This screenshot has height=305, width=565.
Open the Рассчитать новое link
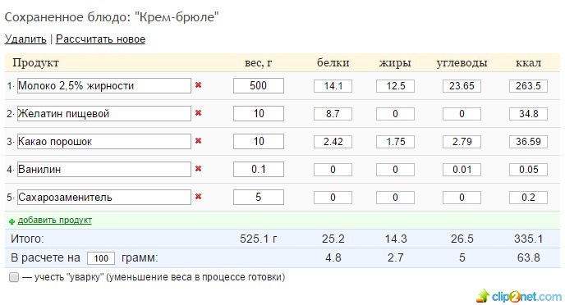pyautogui.click(x=100, y=39)
